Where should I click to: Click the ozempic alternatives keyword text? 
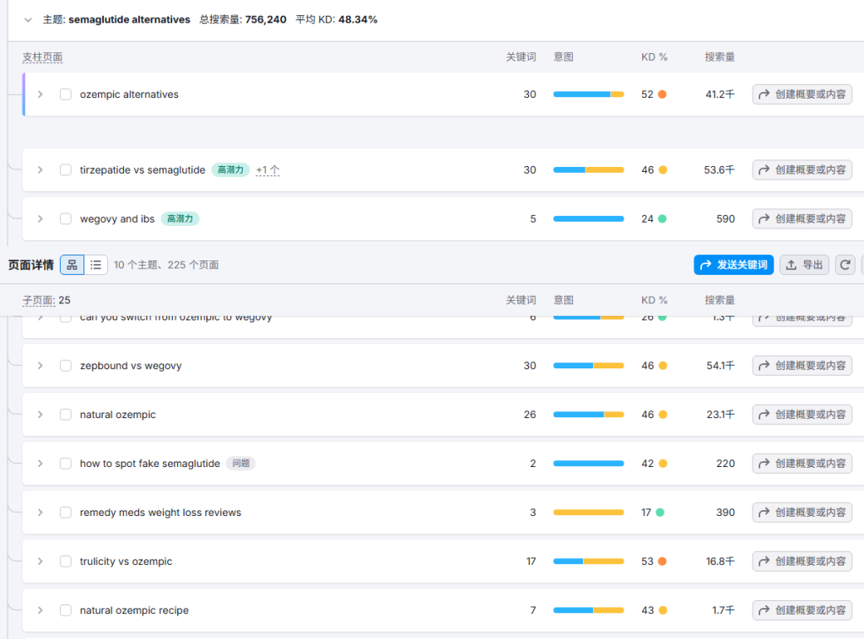point(129,94)
